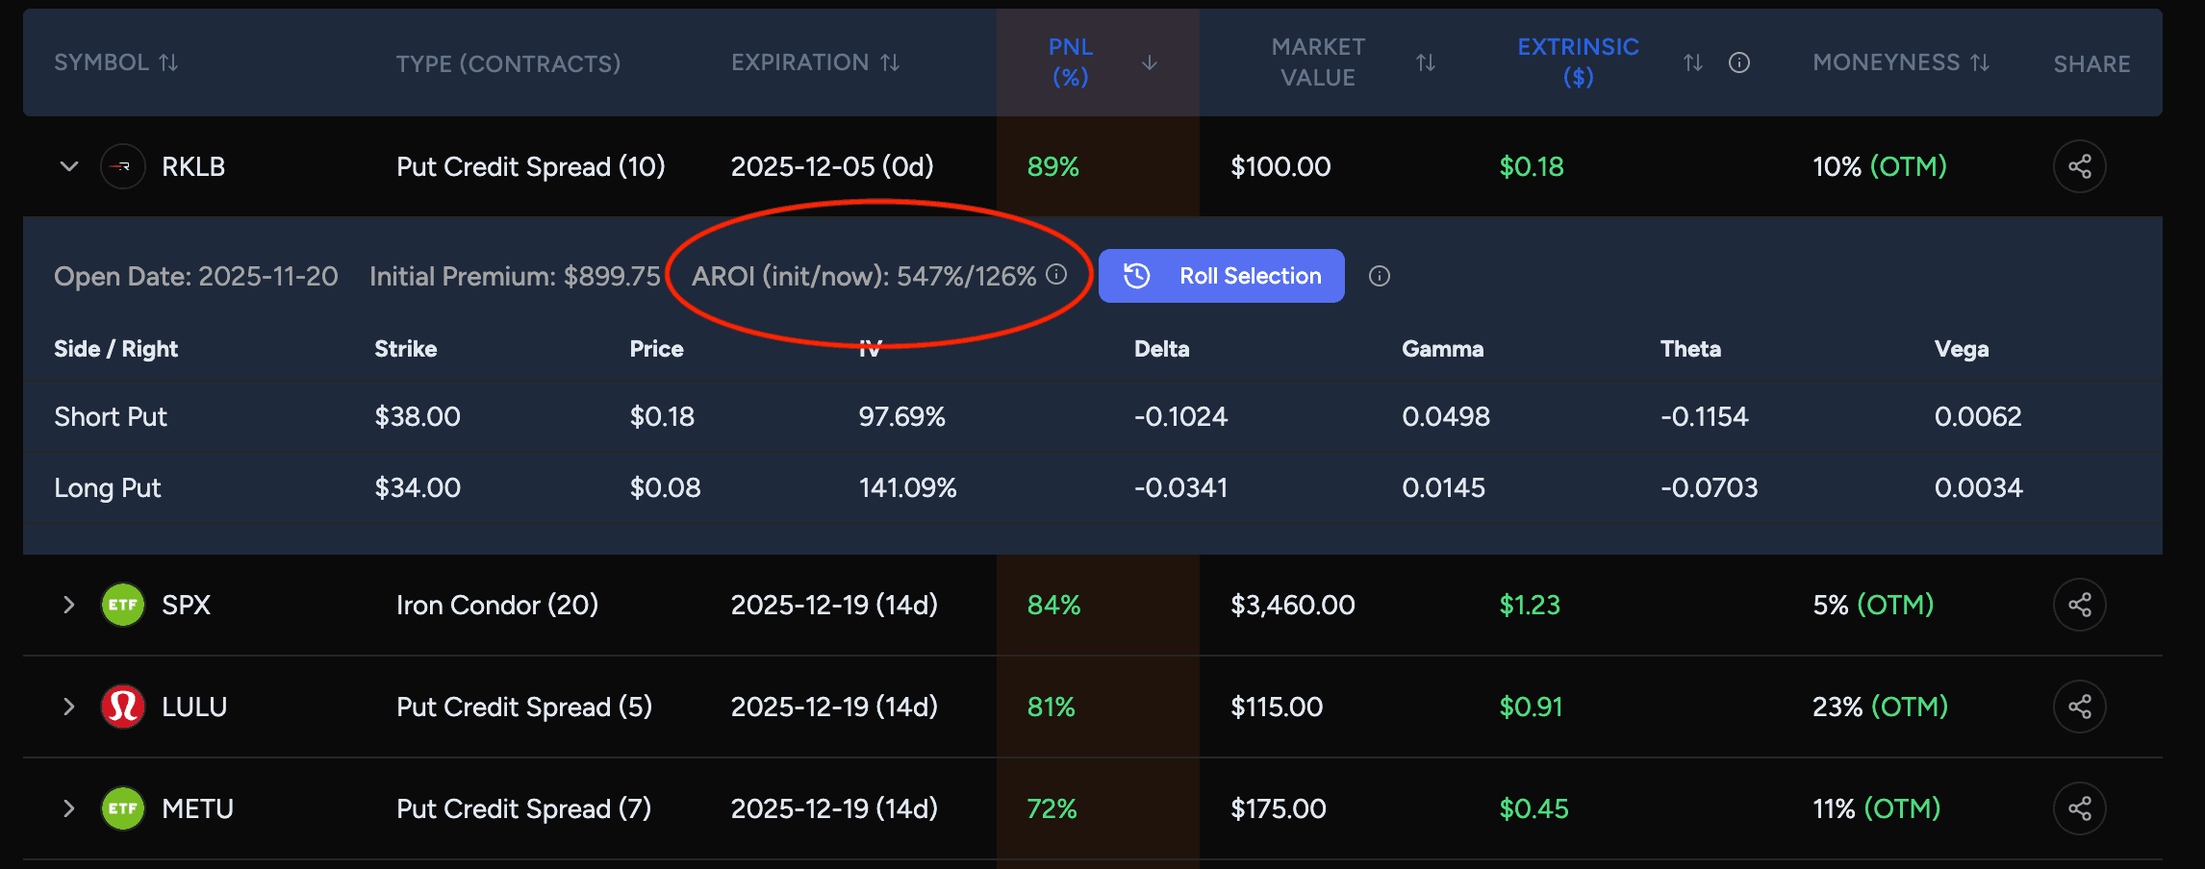Click the RKLB ticker logo icon

[122, 165]
